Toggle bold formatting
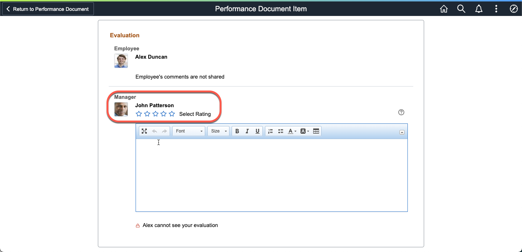 tap(237, 131)
